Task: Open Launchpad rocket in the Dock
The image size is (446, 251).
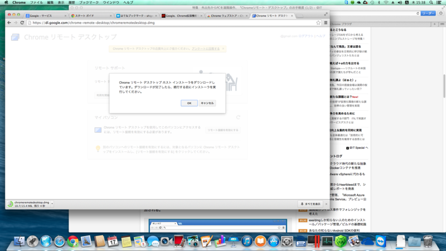Action: coord(32,242)
